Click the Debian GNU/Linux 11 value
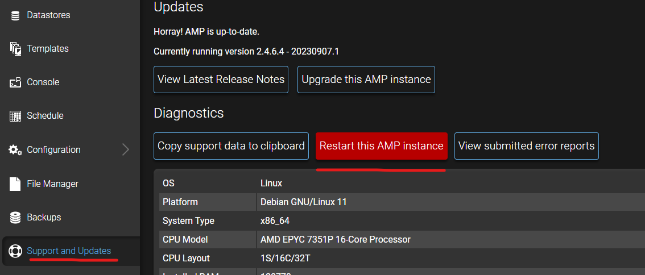 304,202
